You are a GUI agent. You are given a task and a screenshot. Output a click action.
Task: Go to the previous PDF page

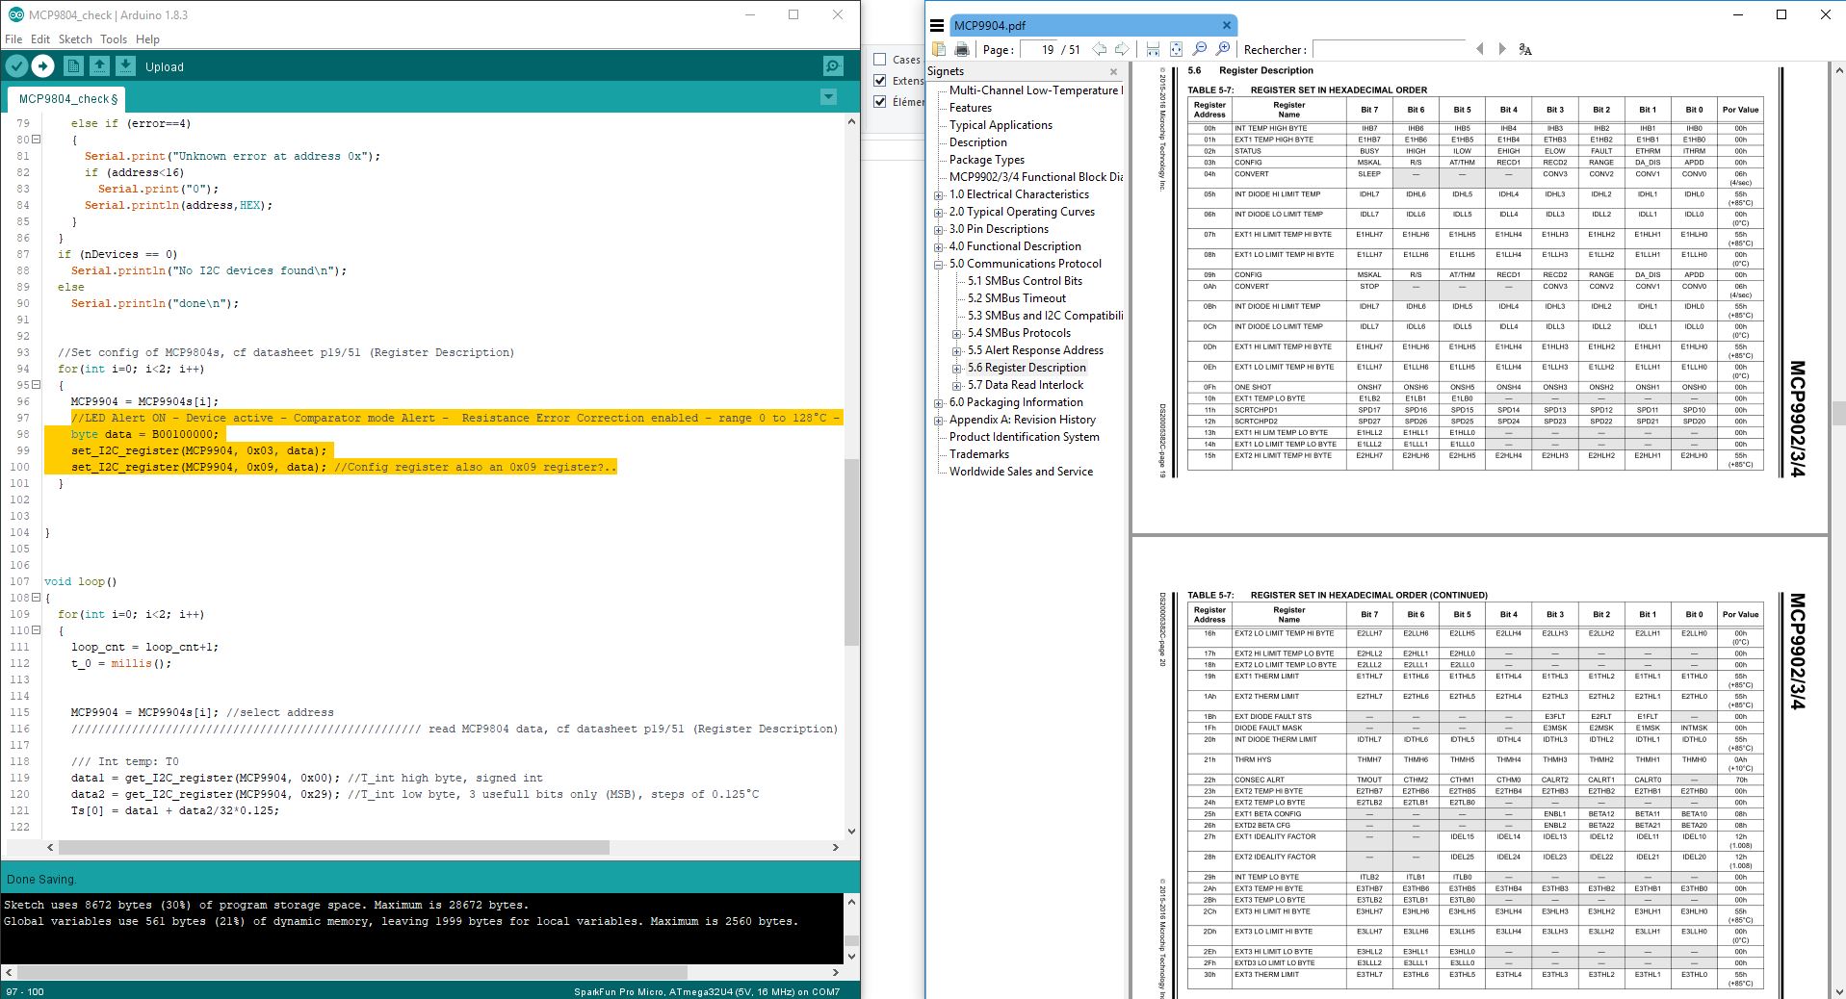pos(1099,49)
